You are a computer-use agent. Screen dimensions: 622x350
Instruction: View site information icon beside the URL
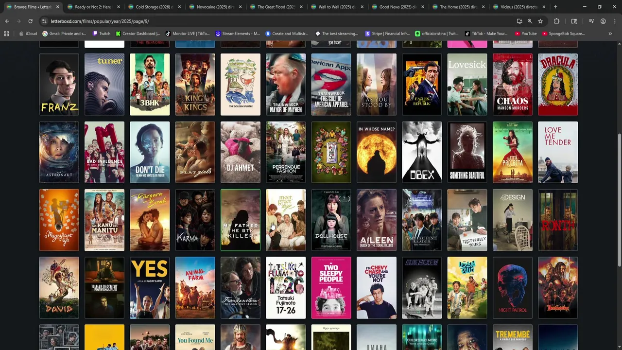[44, 21]
